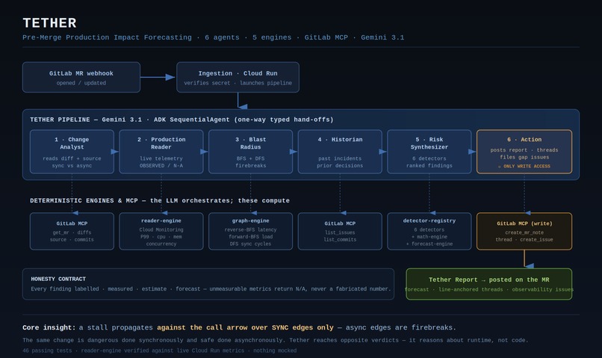Select the GitLab MCP list_issues box
Screen dimensions: 602x358
pos(340,231)
